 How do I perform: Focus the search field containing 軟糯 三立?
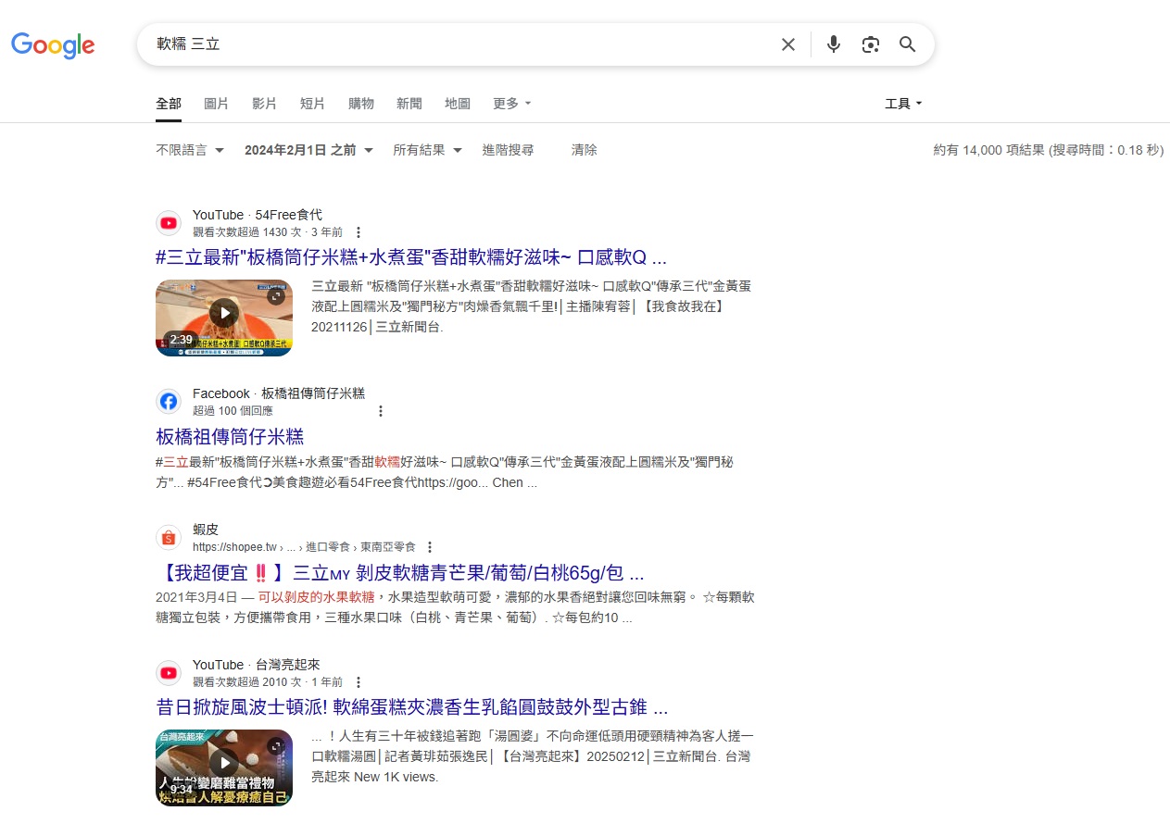click(463, 44)
